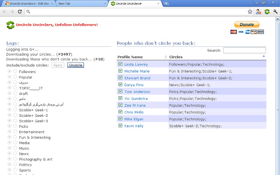Select second radio for TOPIC____IT circle
Viewport: 280px width, 175px height.
(15, 87)
